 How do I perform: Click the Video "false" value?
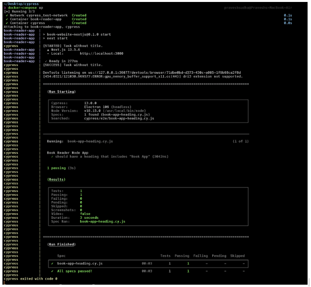pos(85,214)
